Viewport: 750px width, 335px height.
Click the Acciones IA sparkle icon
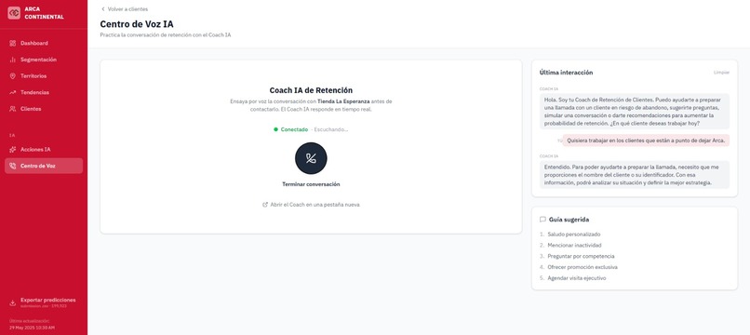[x=12, y=149]
